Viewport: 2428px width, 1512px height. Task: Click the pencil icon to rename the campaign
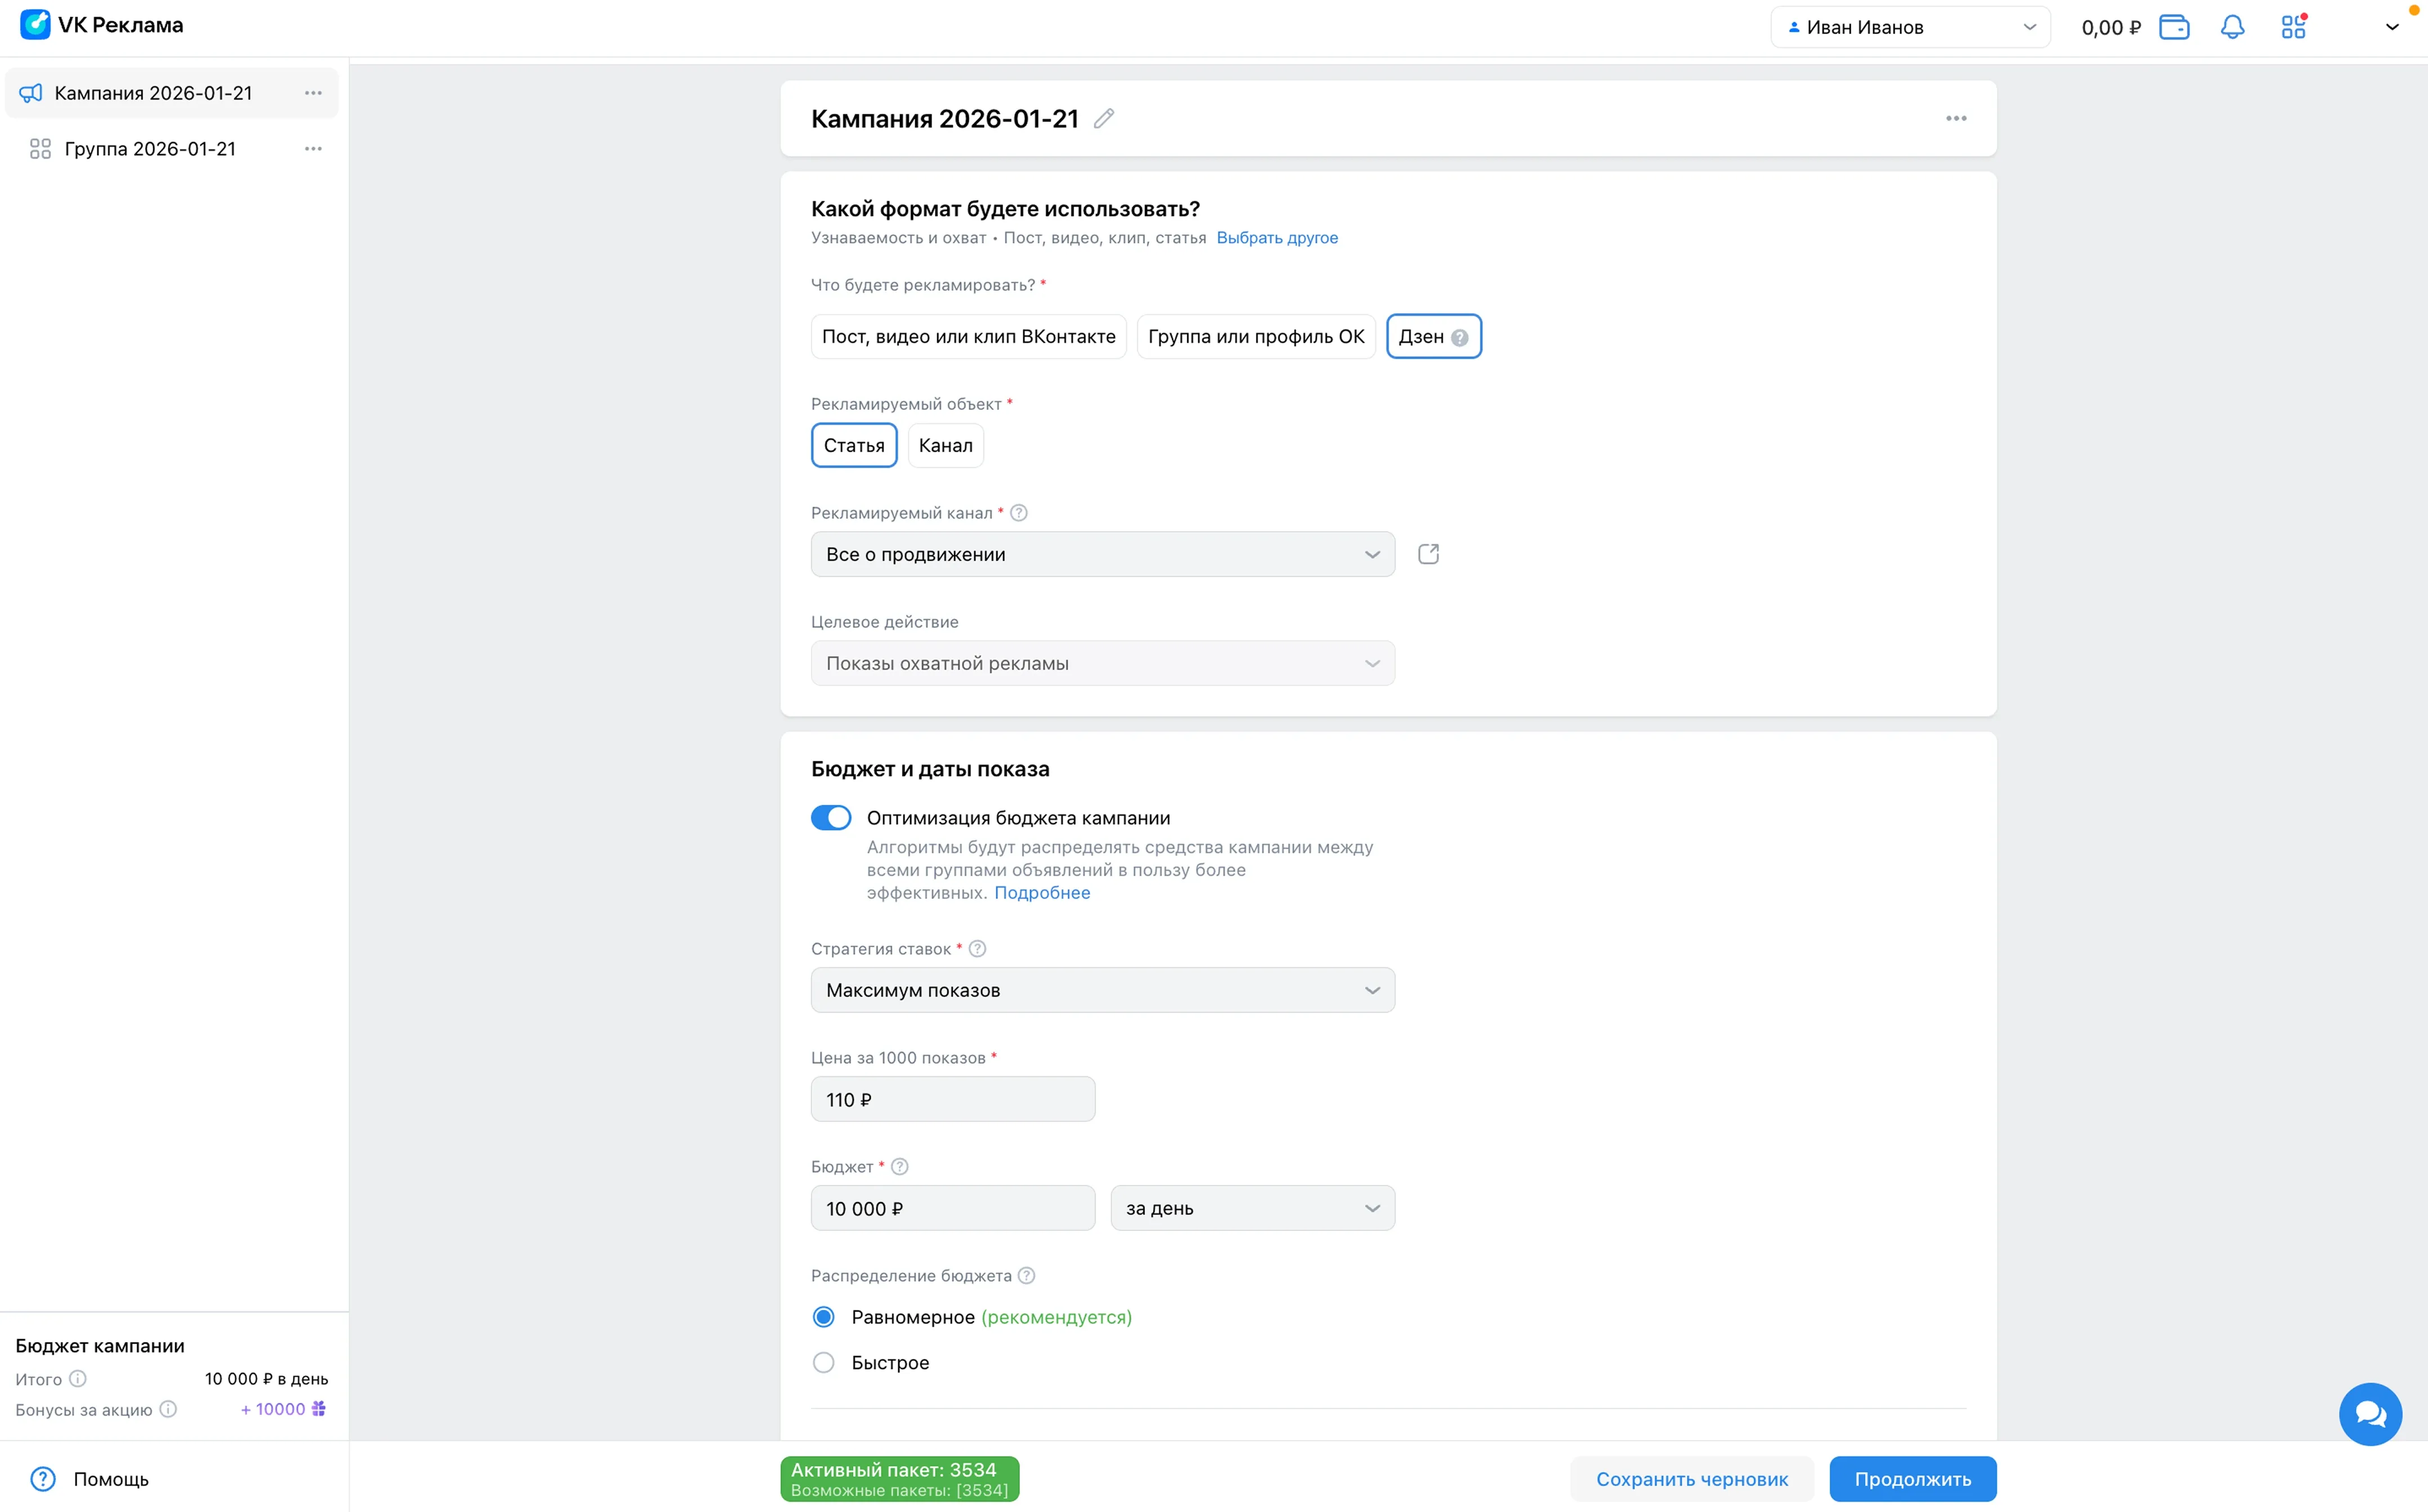click(1104, 119)
